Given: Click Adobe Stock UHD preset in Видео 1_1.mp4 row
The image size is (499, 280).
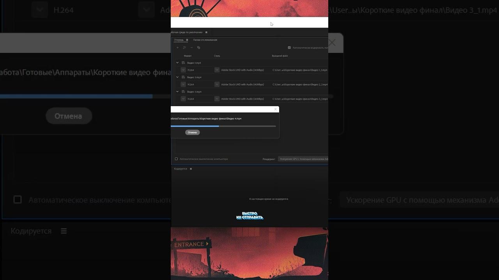Looking at the screenshot, I should pyautogui.click(x=242, y=70).
